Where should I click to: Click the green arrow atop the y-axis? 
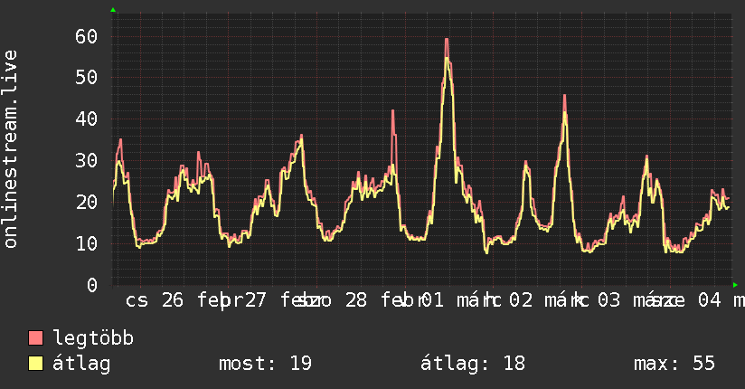pyautogui.click(x=113, y=10)
